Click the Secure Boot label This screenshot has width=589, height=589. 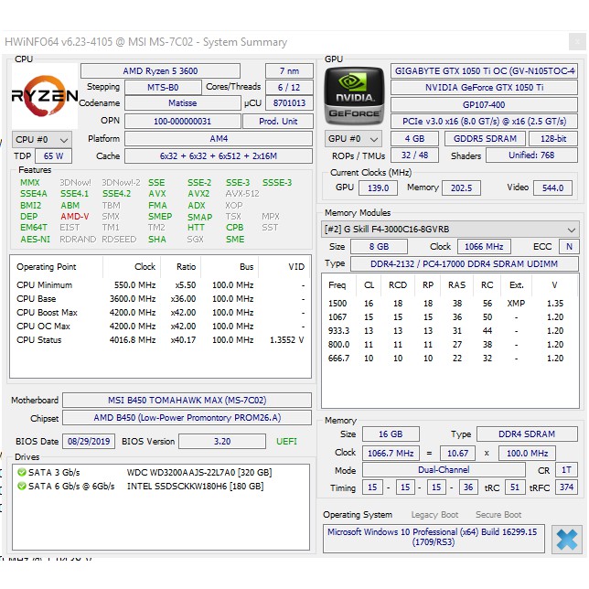pos(498,515)
